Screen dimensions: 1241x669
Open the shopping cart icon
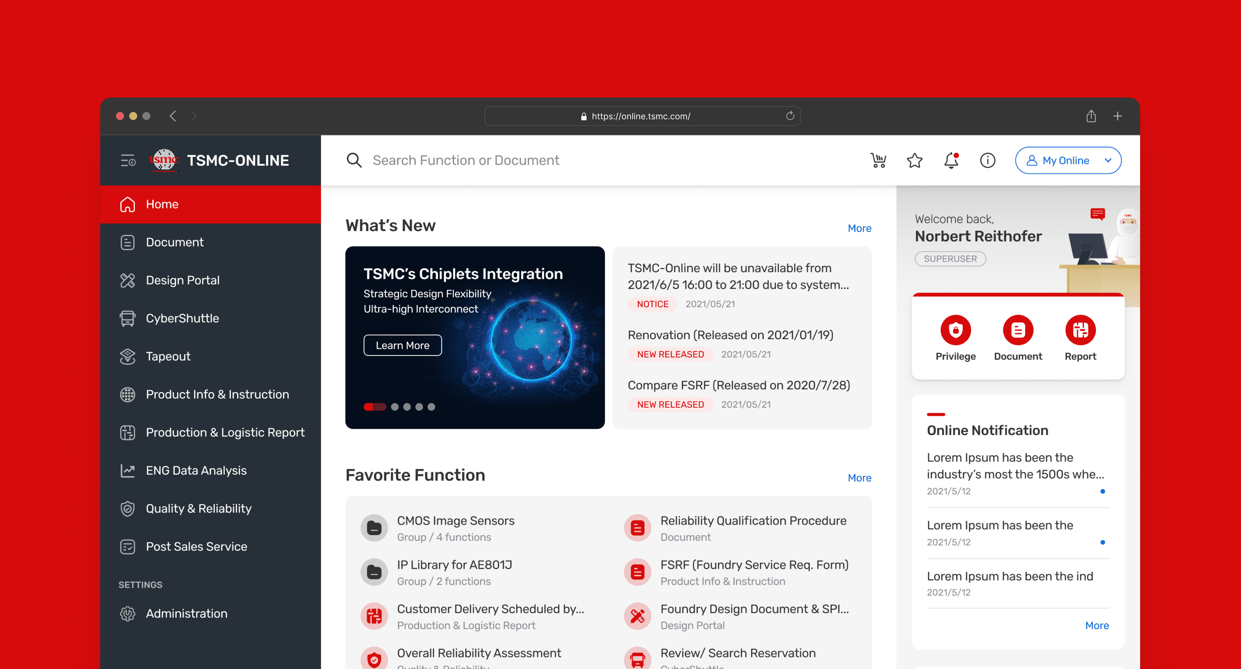[878, 160]
